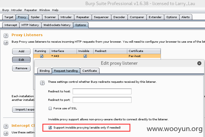Switch to the Sequencer tab

[101, 17]
